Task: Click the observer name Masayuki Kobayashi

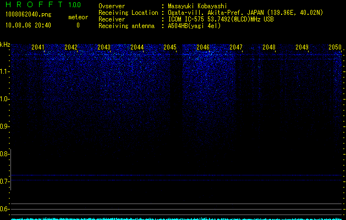Action: point(197,6)
